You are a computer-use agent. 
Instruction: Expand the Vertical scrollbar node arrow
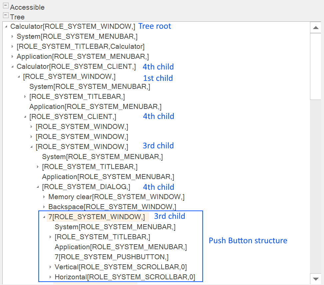(51, 267)
